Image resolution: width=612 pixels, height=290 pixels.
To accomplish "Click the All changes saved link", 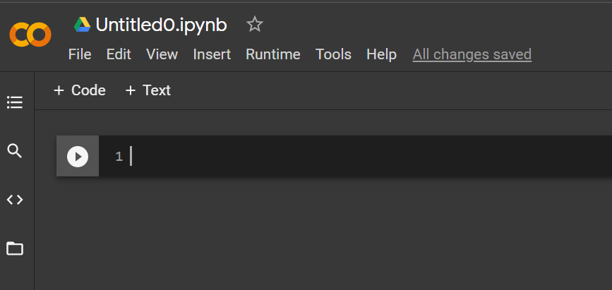I will coord(472,54).
